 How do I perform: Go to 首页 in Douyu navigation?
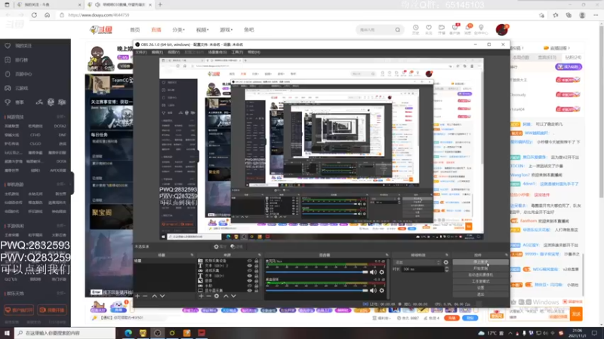(135, 29)
